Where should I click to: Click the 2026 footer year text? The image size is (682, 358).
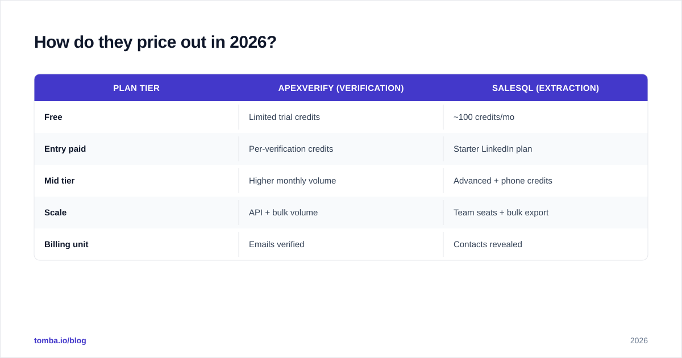(x=639, y=340)
